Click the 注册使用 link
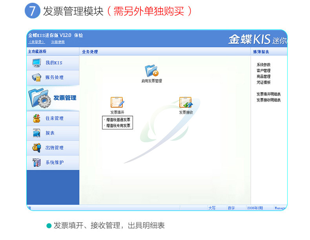Screen dimensions: 310x240 click(x=58, y=42)
